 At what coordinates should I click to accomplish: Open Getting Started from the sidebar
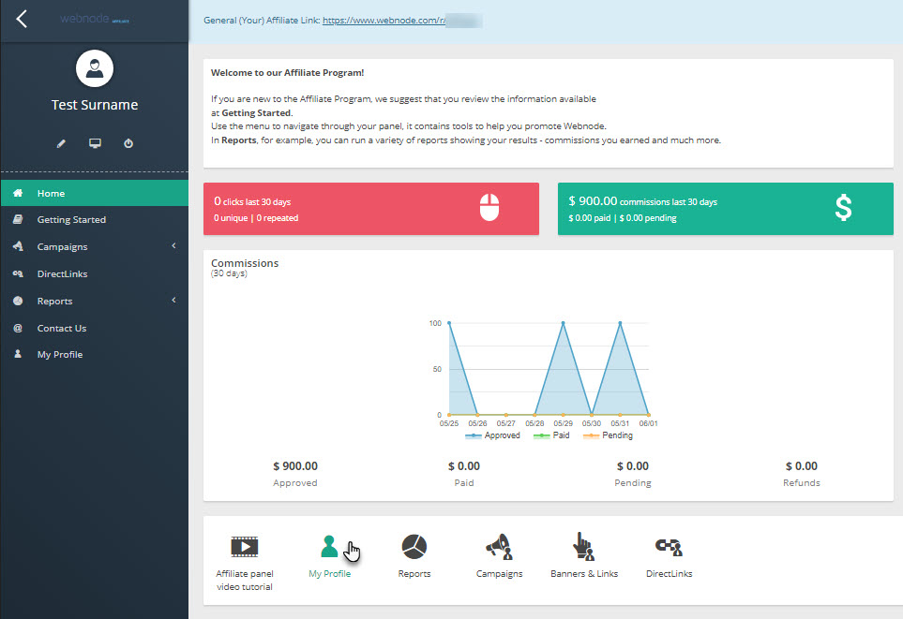[x=71, y=220]
